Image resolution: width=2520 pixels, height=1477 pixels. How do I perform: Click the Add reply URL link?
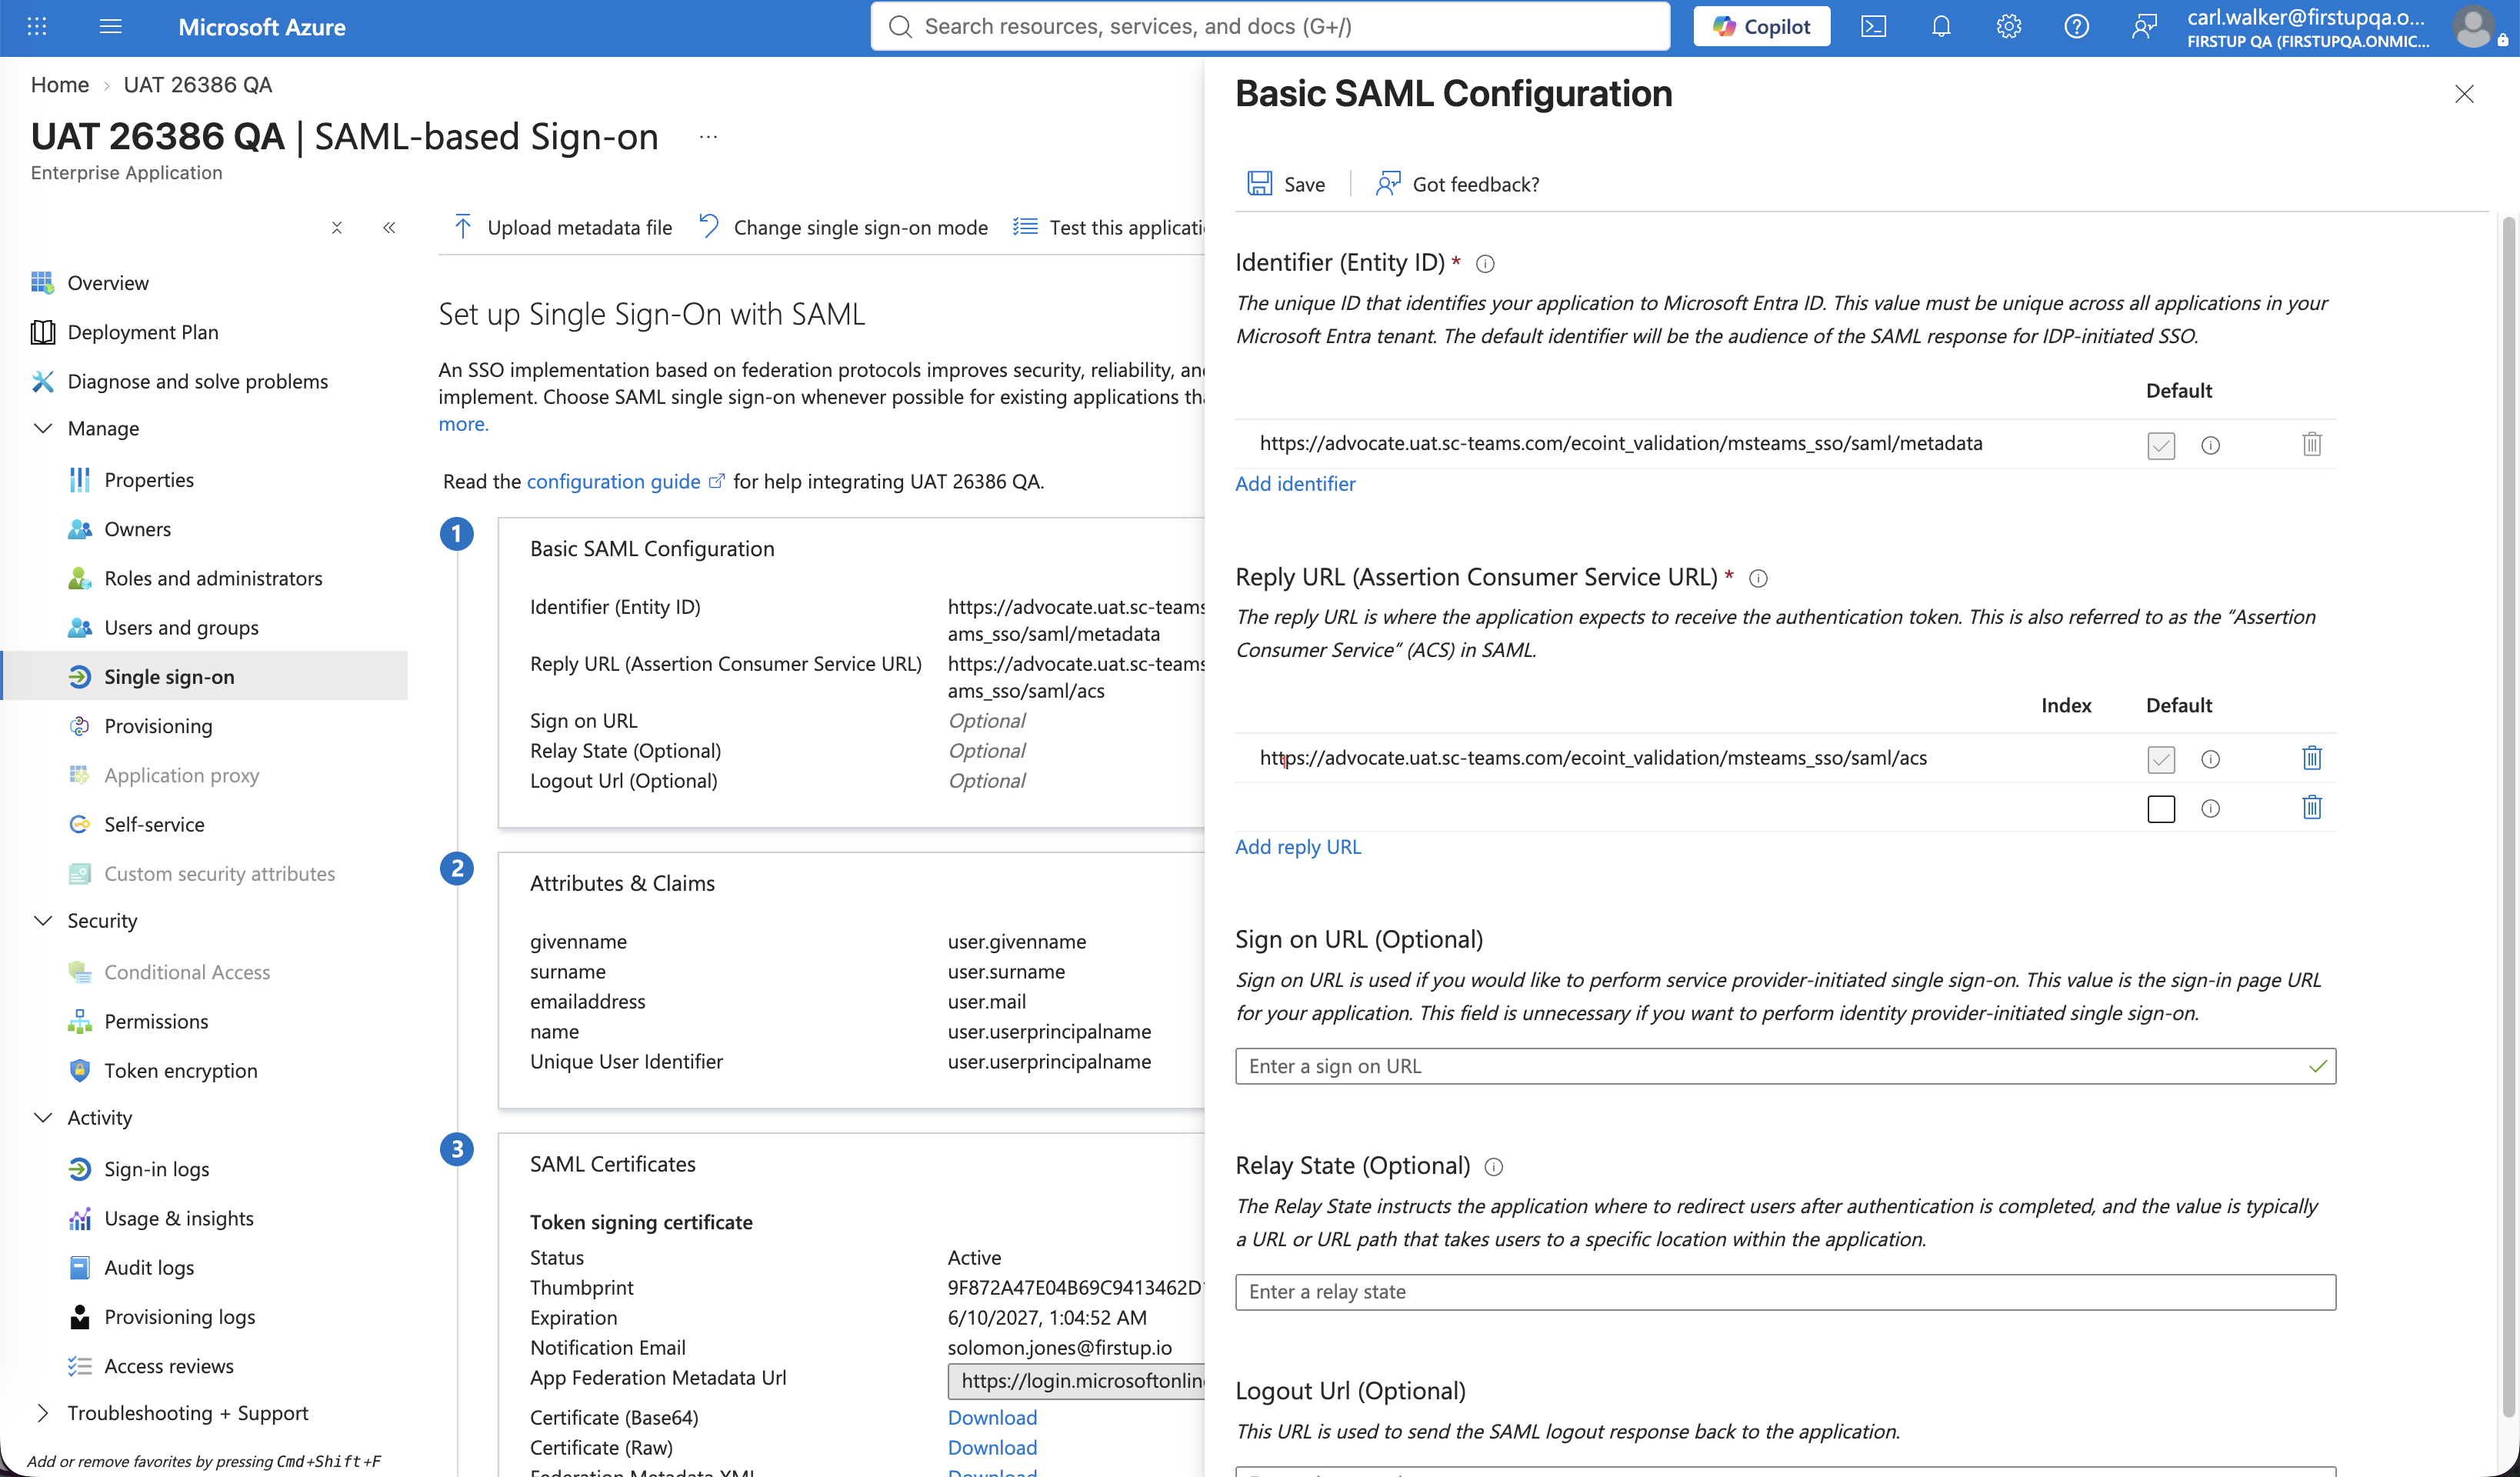[1298, 847]
